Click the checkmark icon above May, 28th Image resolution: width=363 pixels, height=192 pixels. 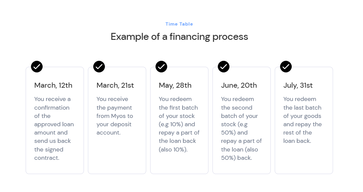coord(161,66)
